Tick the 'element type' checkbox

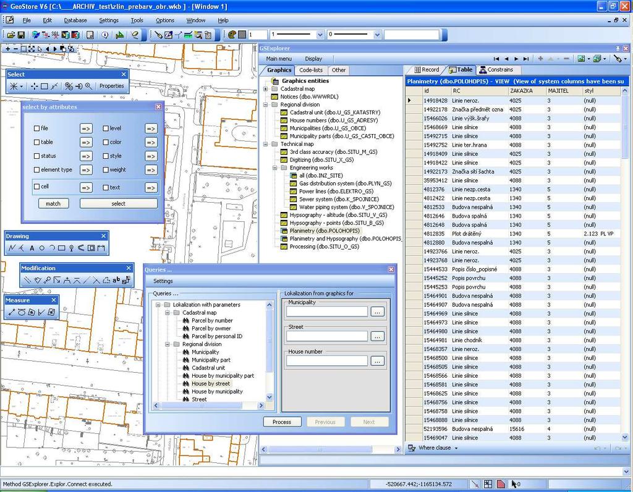pyautogui.click(x=36, y=170)
